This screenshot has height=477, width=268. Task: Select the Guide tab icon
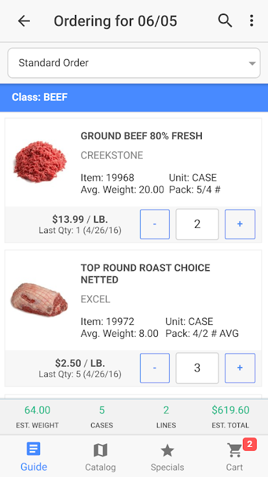(33, 450)
